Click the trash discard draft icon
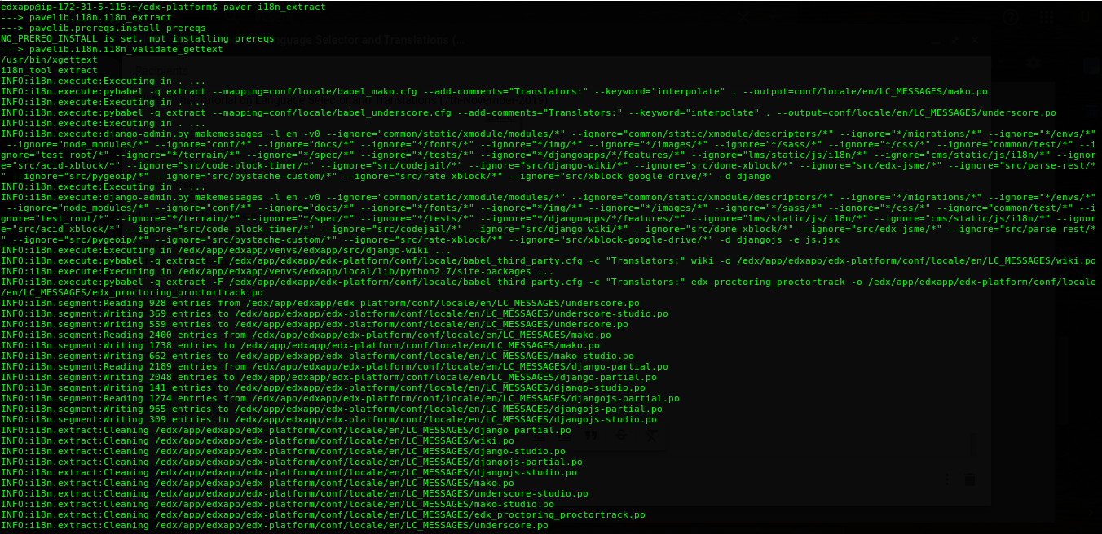The height and width of the screenshot is (534, 1102). coord(970,480)
